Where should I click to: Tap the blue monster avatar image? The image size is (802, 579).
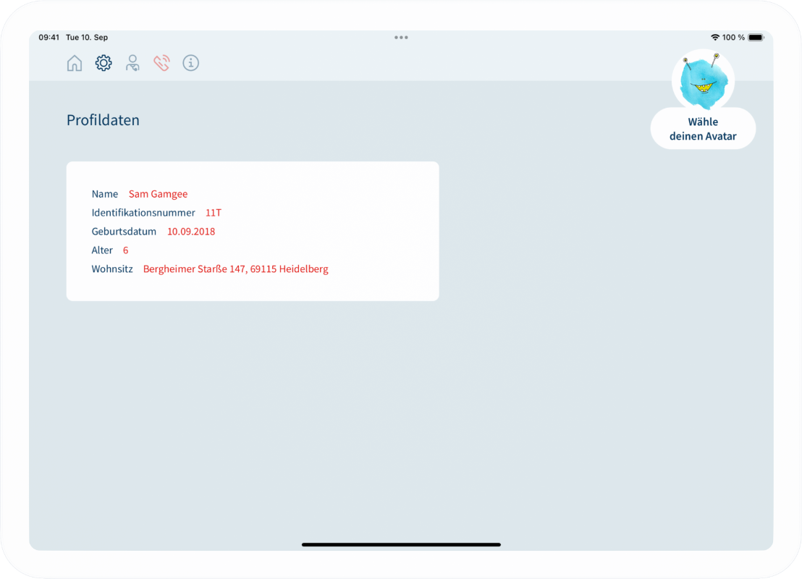(703, 80)
